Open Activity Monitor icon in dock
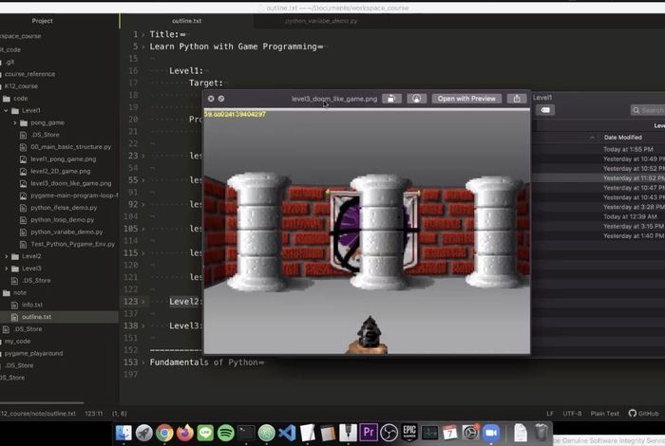This screenshot has width=665, height=446. coord(429,433)
